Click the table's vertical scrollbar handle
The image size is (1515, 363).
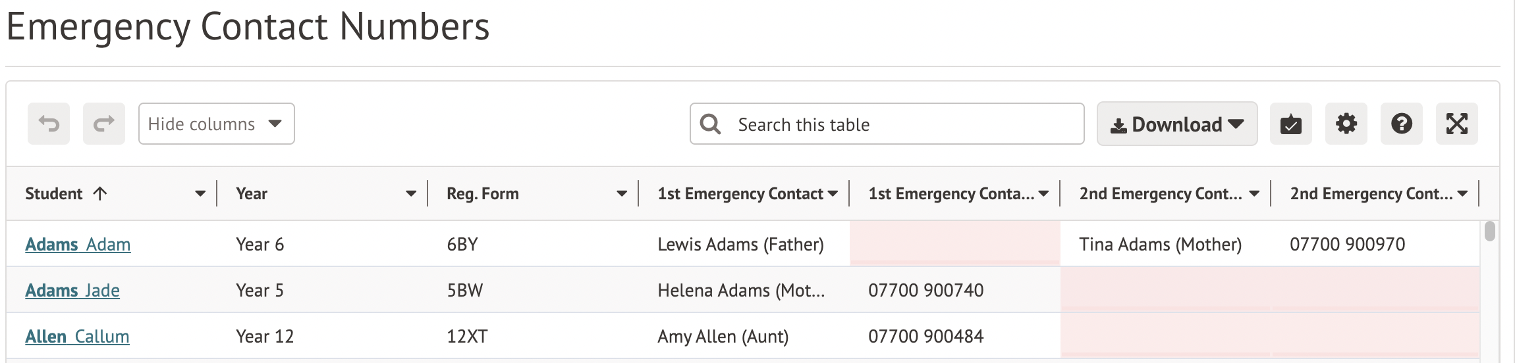point(1490,231)
